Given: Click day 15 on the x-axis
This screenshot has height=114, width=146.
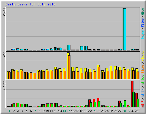Looking at the screenshot, I should pos(68,111).
